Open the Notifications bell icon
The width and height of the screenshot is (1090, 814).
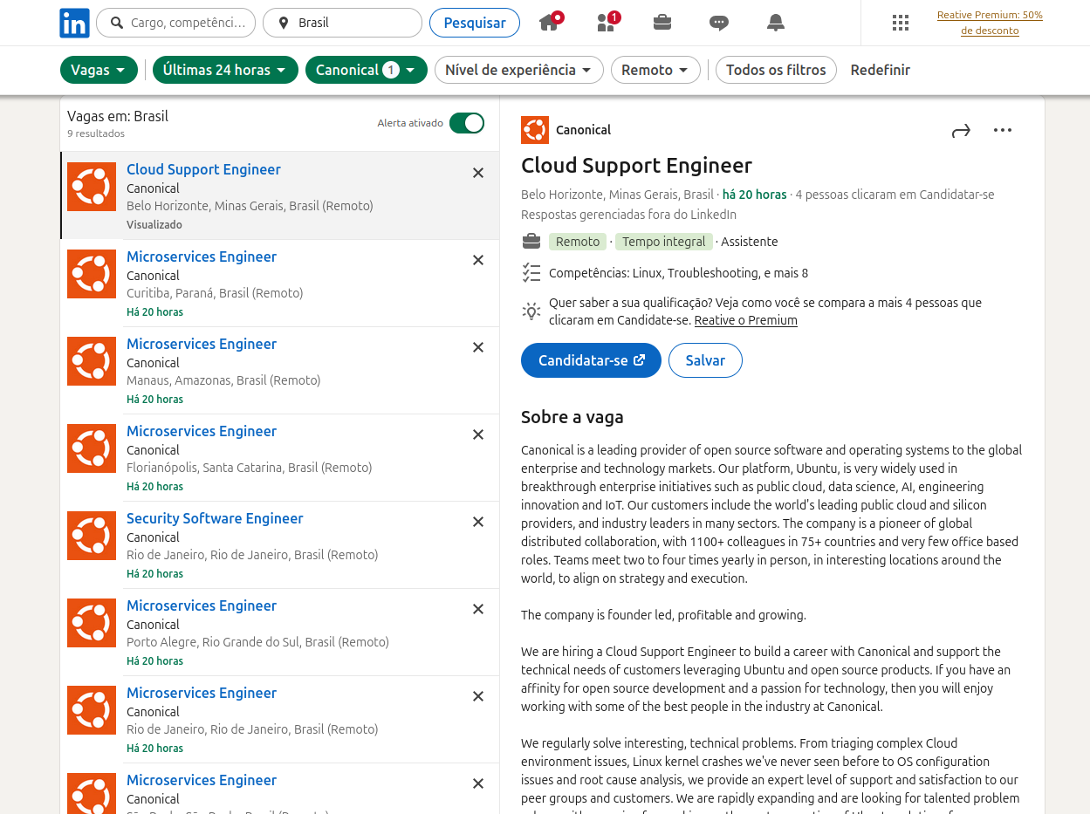(x=776, y=23)
